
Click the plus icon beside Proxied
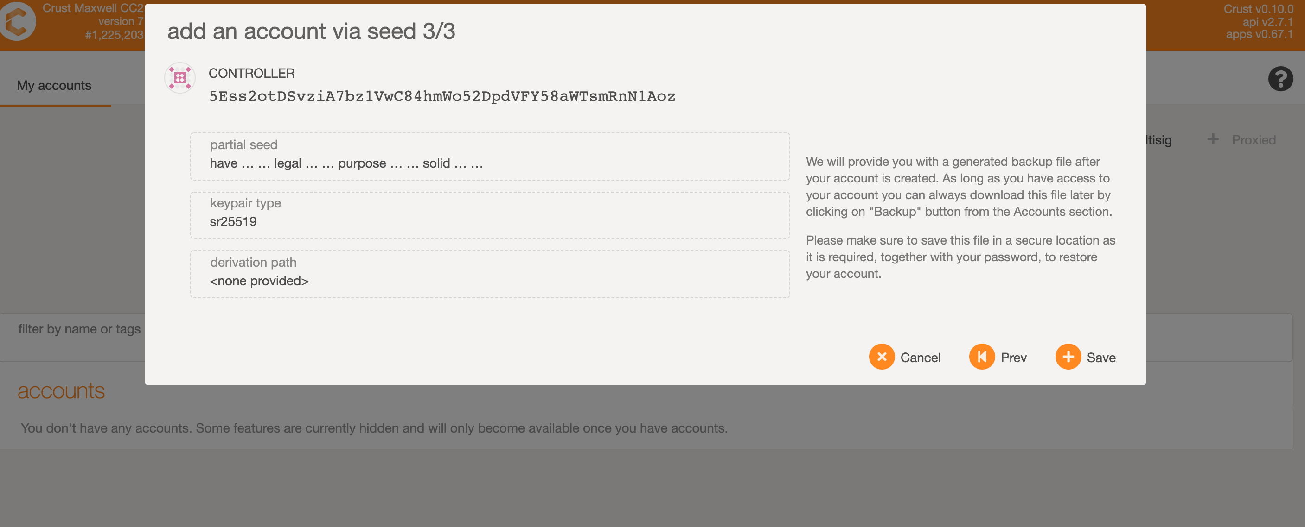click(1213, 139)
